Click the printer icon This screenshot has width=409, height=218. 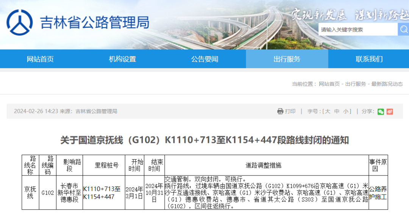[280, 111]
